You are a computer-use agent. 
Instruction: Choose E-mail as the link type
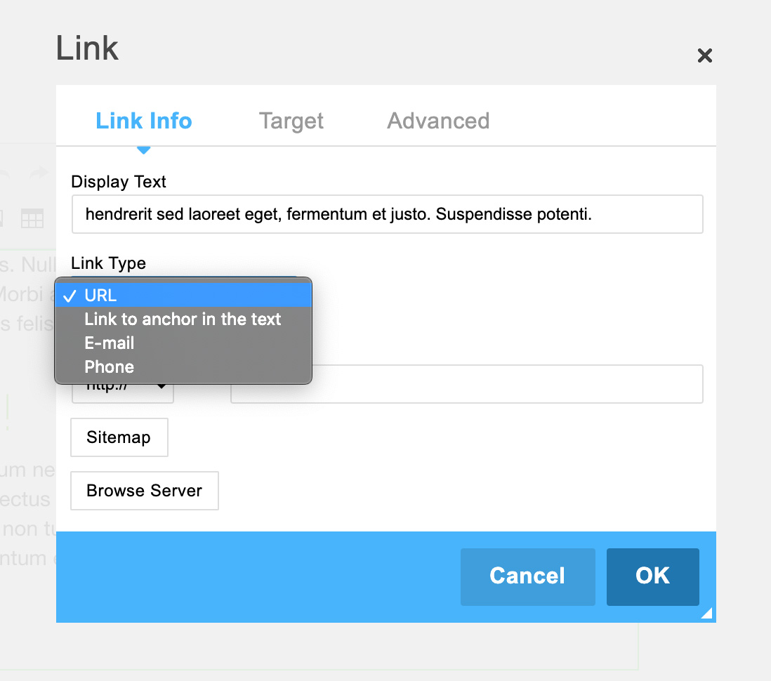(183, 343)
